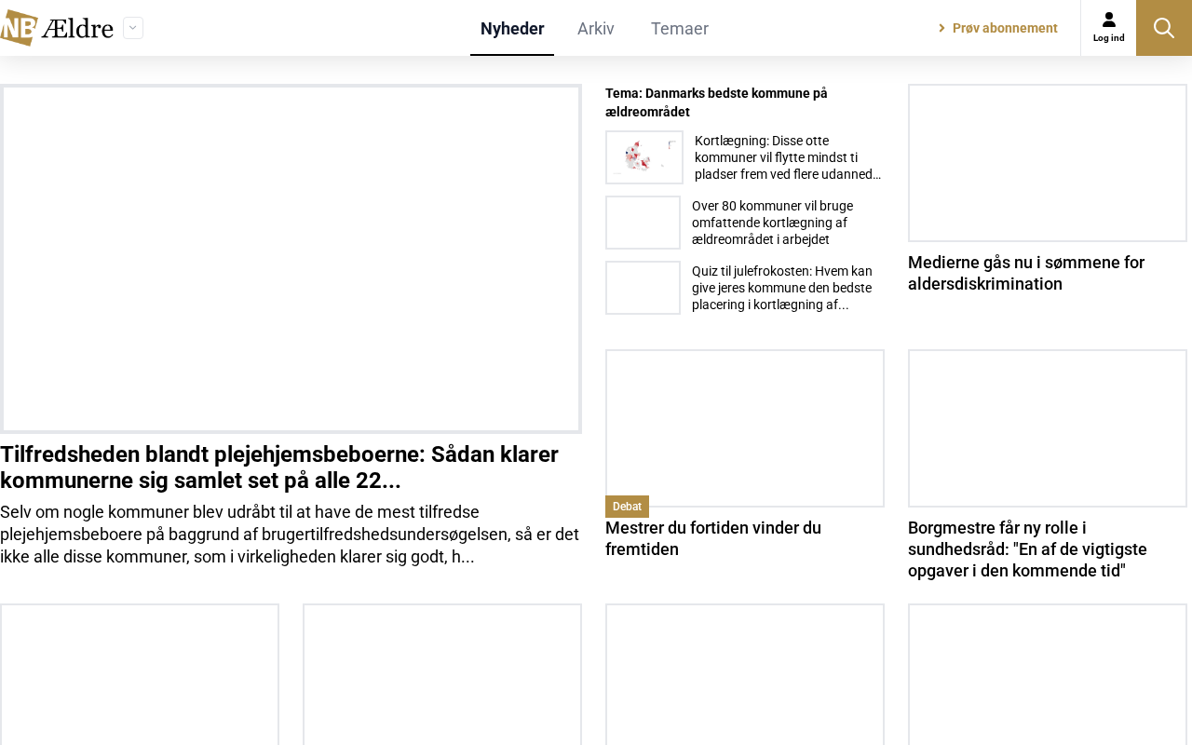Click the Debat tag label
Viewport: 1192px width, 745px height.
[x=627, y=507]
